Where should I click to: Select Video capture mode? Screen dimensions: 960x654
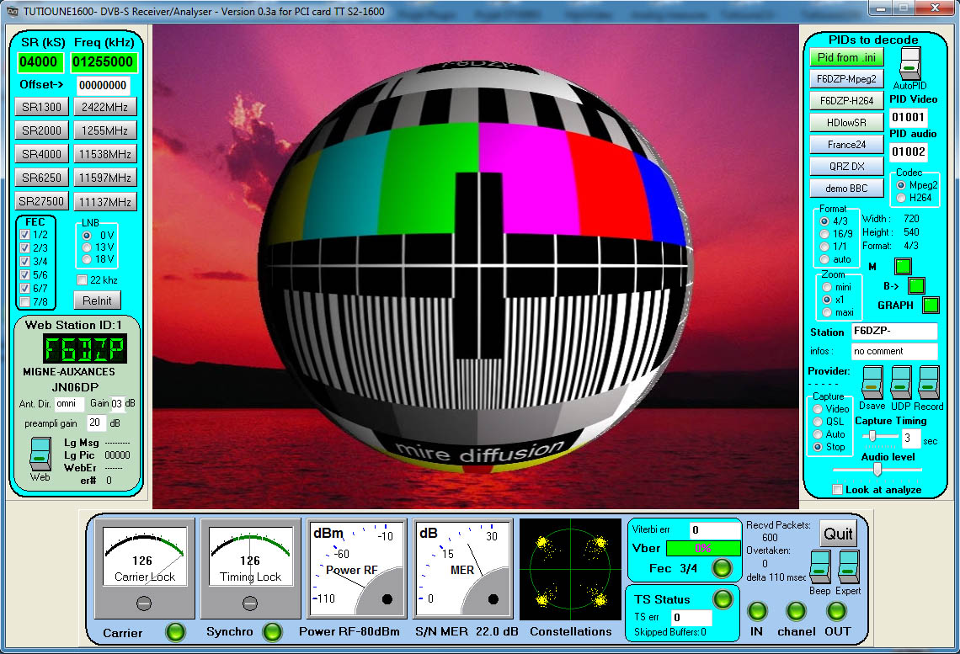(818, 409)
